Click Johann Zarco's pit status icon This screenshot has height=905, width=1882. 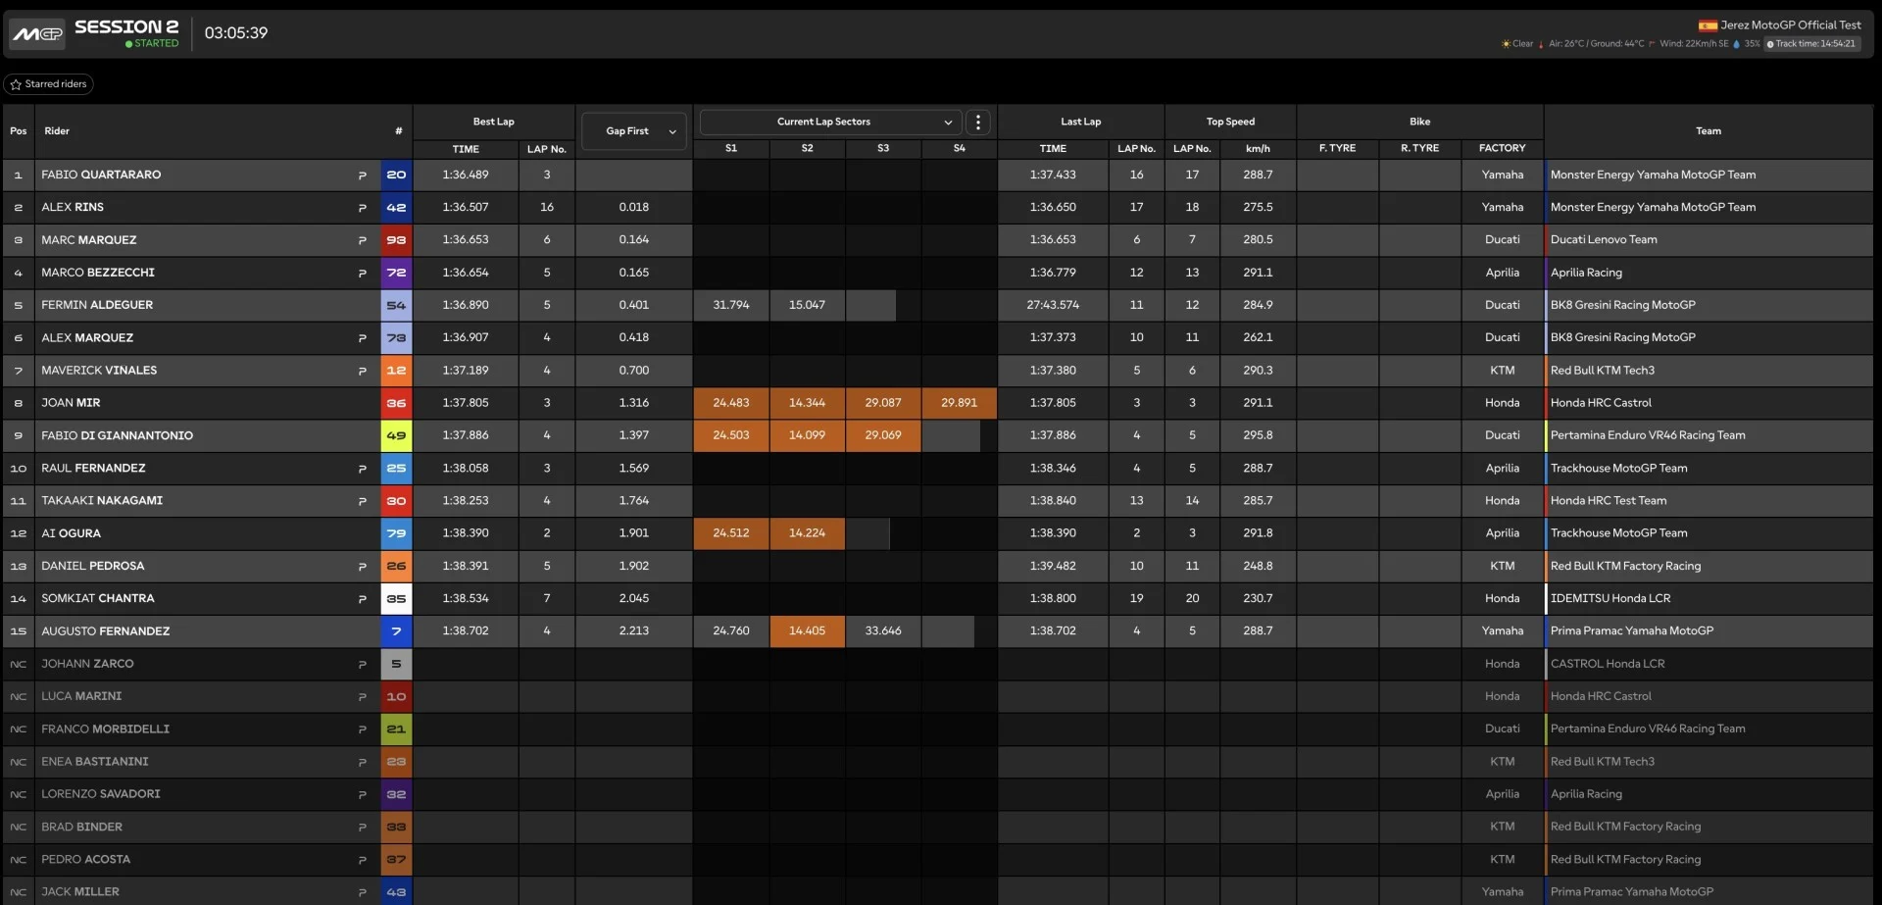[x=362, y=665]
